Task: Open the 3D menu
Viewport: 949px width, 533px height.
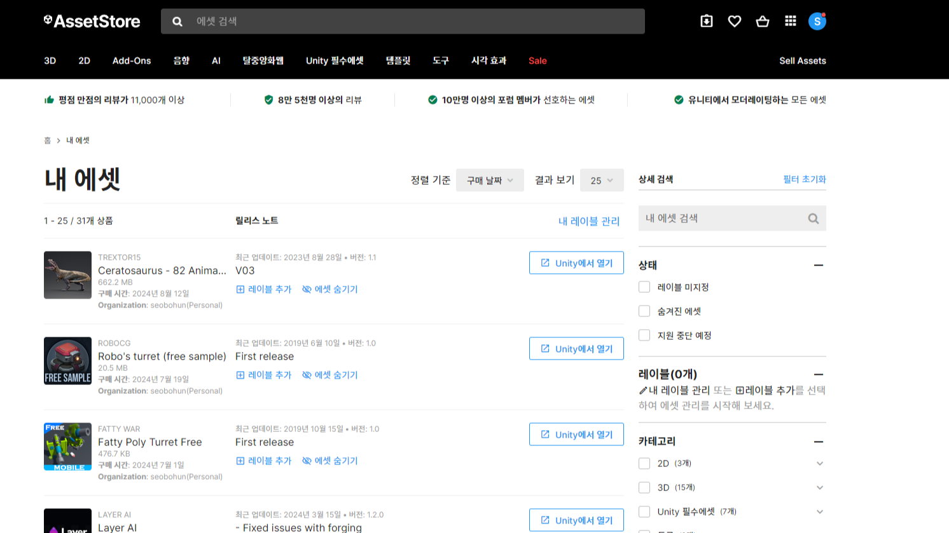Action: [x=50, y=61]
